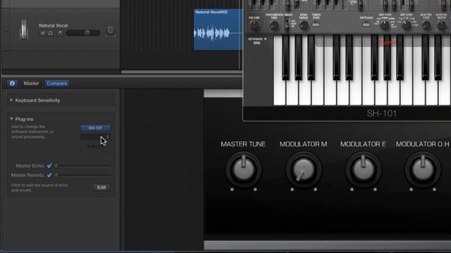Adjust the Natural Vocal track volume slider
This screenshot has height=253, width=451.
point(83,33)
